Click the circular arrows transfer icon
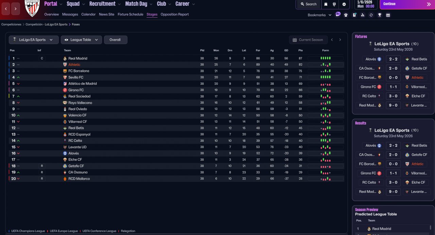This screenshot has height=235, width=435. pos(371,15)
